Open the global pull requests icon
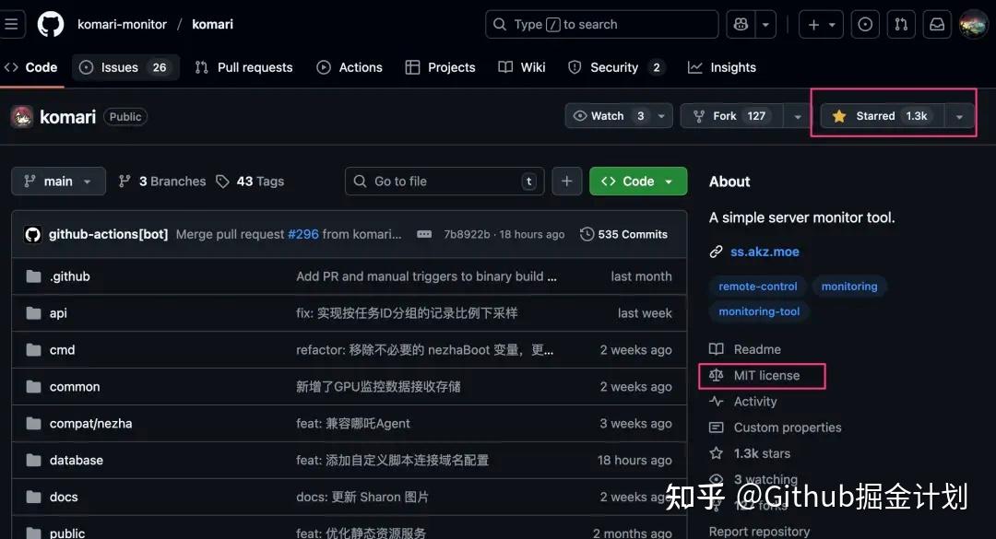 point(902,25)
